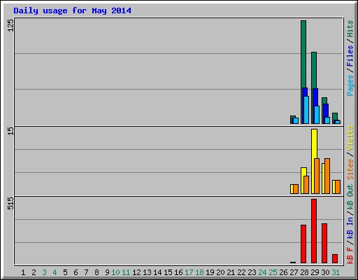Click the 515 y-axis maximum value

[10, 203]
